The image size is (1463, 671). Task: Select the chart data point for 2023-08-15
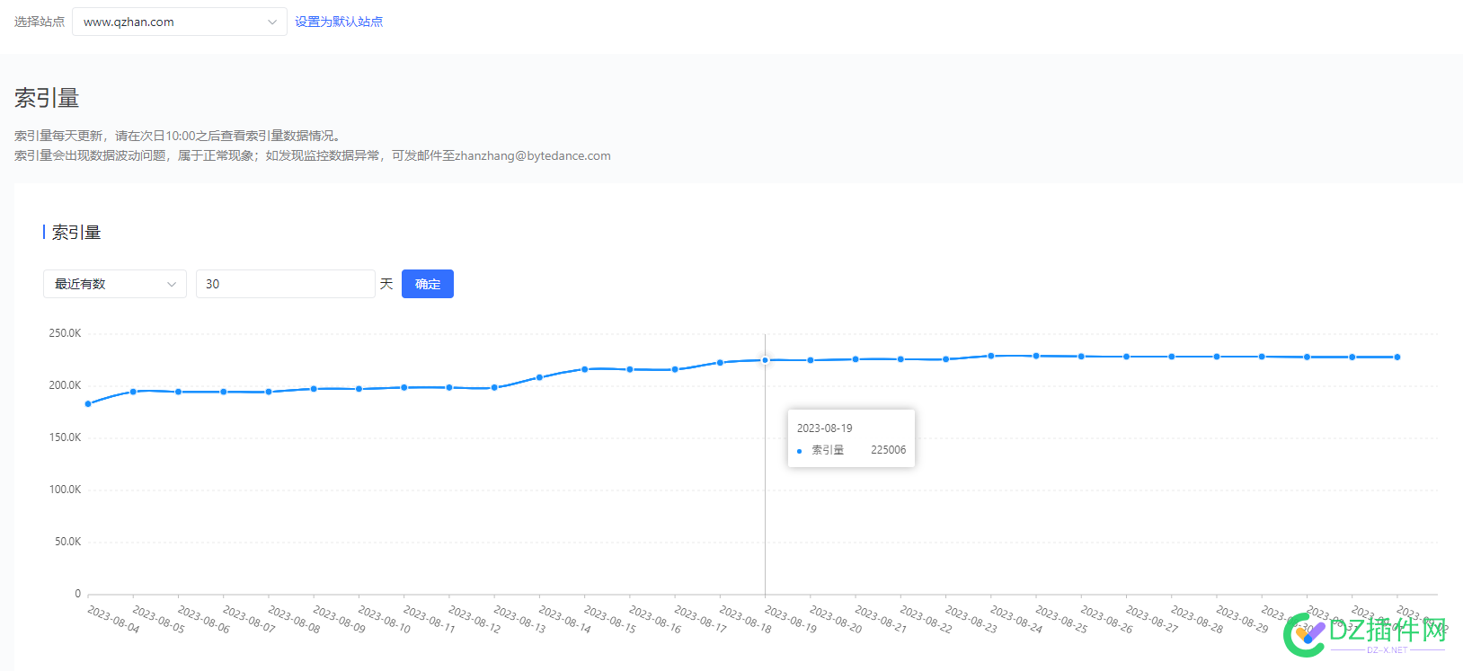[x=584, y=369]
